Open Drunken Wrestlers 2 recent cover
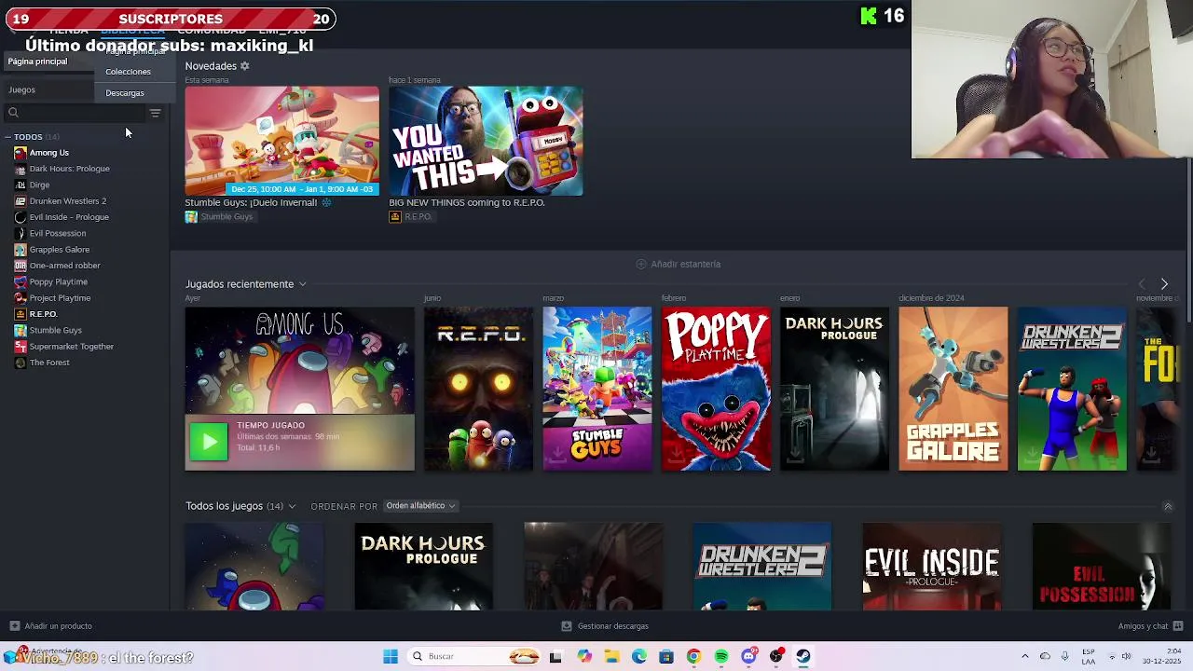This screenshot has width=1193, height=671. (1072, 389)
